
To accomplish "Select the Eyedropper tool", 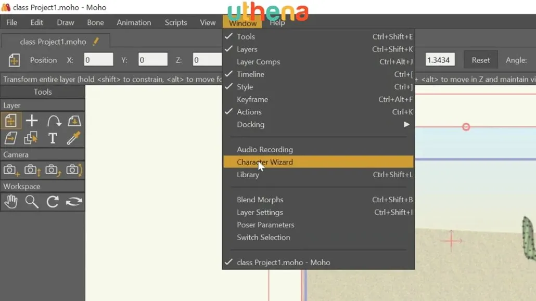I will (73, 138).
